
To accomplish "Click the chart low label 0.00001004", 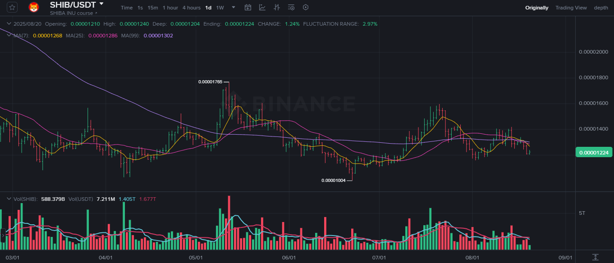I will (x=334, y=181).
